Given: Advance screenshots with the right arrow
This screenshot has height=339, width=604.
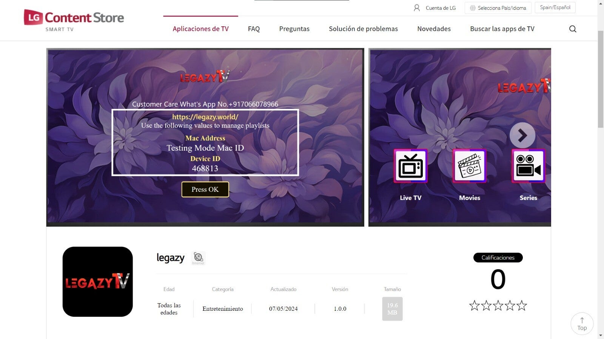Looking at the screenshot, I should tap(522, 135).
